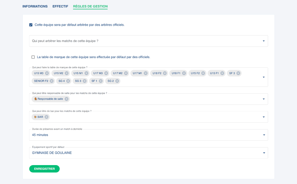Remove the SENIOR F2 chip
The image size is (297, 184).
point(52,81)
